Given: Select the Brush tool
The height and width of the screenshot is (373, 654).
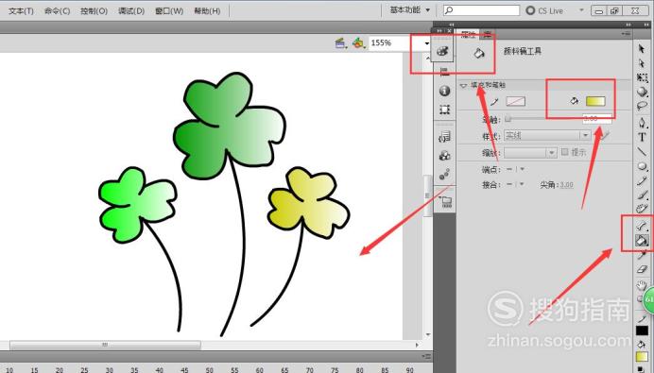Looking at the screenshot, I should point(642,195).
